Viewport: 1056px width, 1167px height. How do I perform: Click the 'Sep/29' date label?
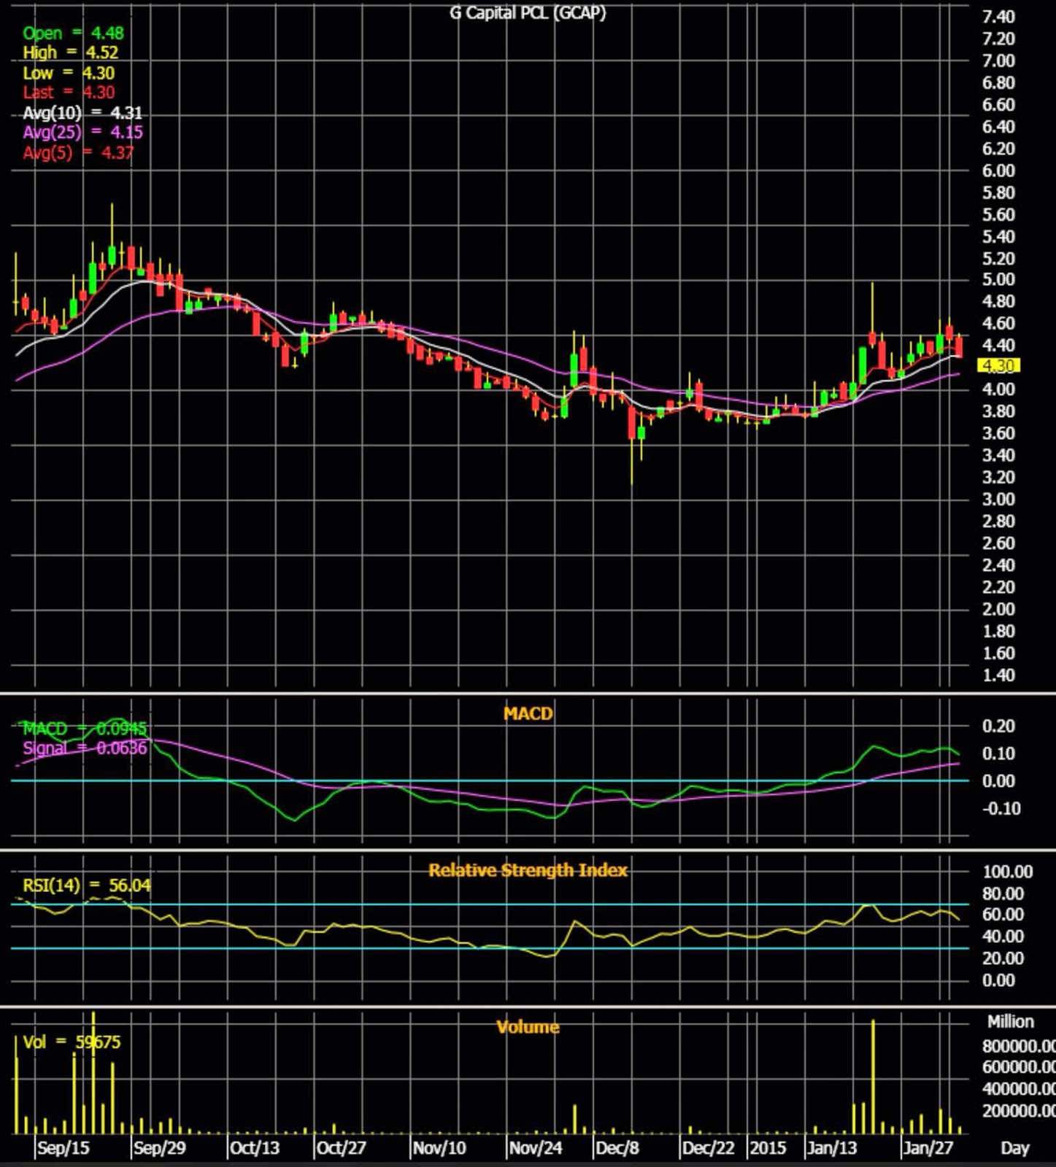click(x=160, y=1148)
